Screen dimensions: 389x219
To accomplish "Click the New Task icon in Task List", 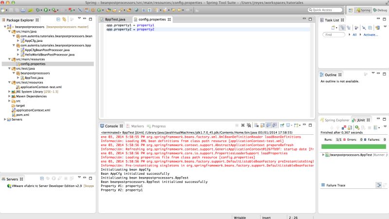I will pyautogui.click(x=333, y=28).
